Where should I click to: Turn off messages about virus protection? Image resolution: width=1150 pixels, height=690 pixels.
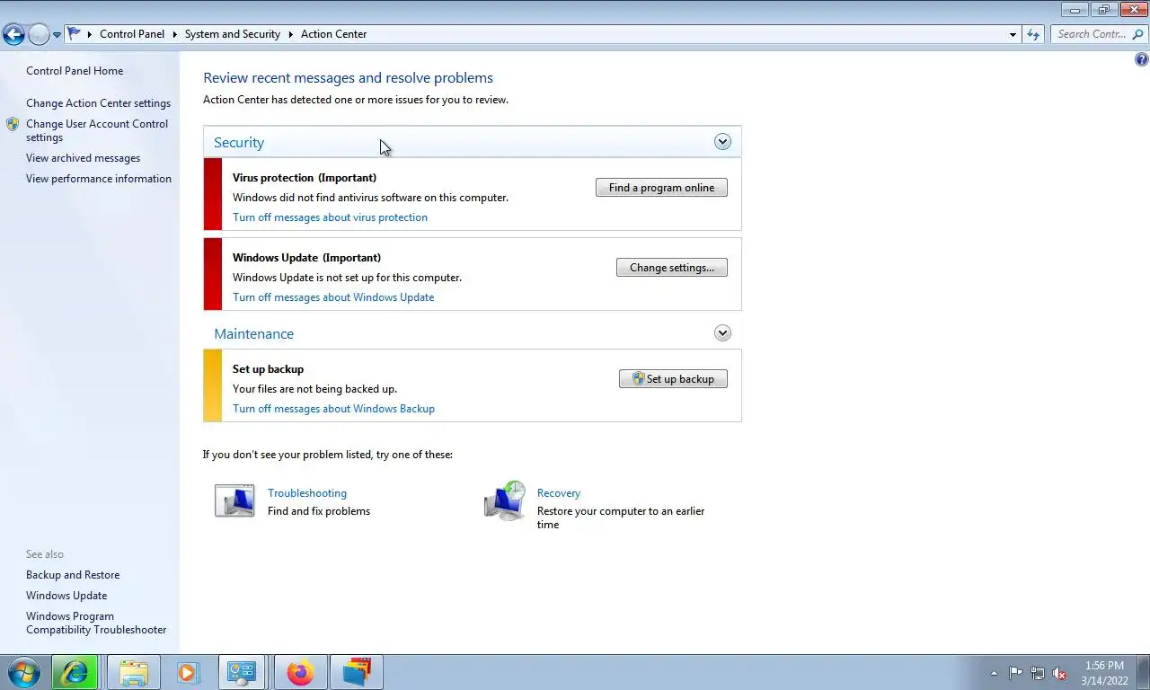tap(330, 217)
